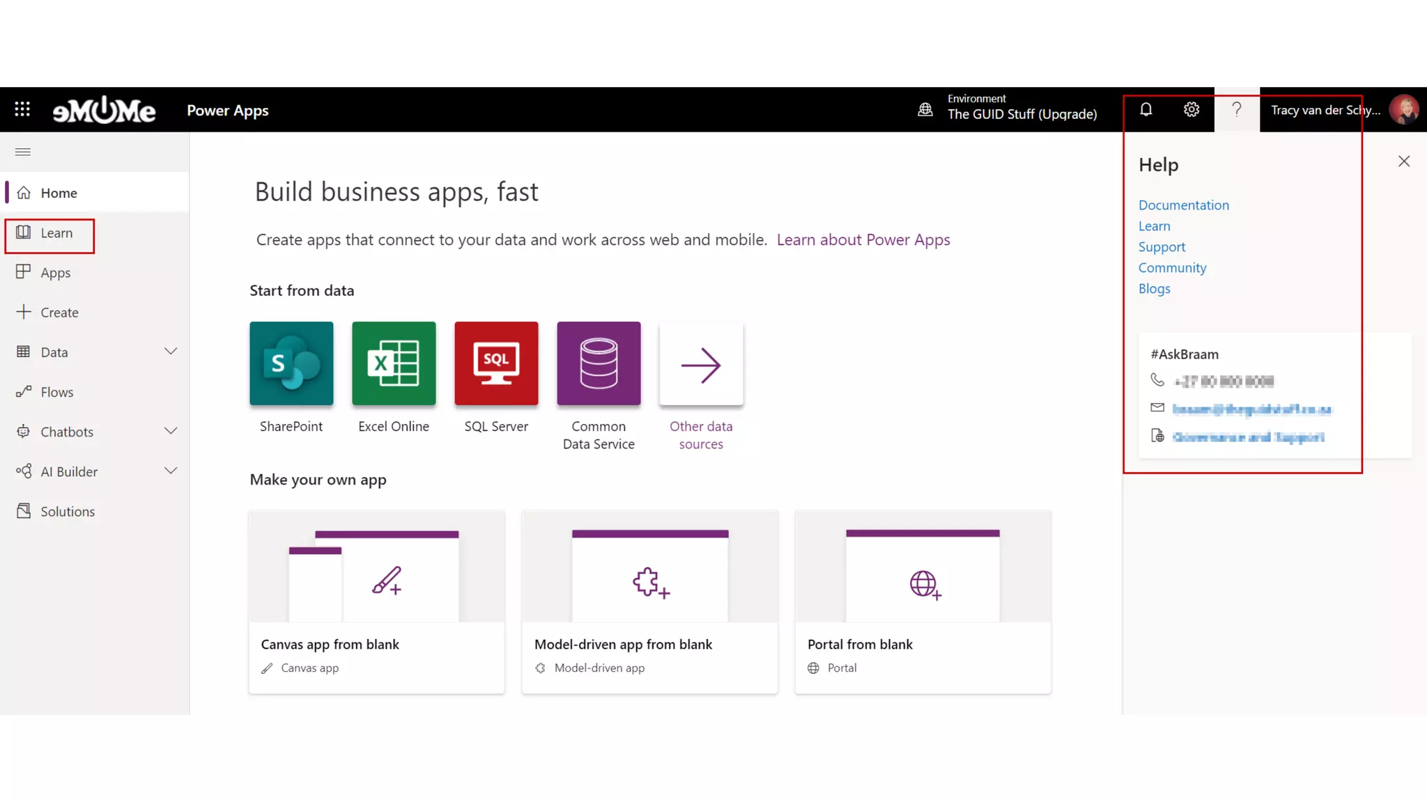1427x802 pixels.
Task: Open the Documentation help link
Action: click(1183, 205)
